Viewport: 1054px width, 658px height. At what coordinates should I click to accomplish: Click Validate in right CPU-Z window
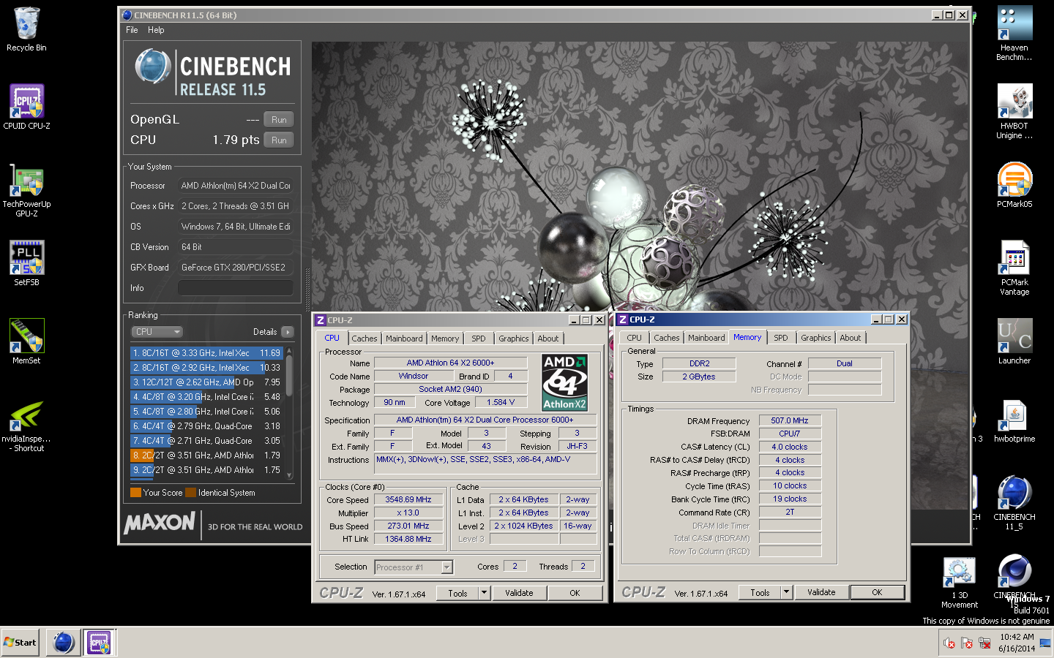click(821, 593)
